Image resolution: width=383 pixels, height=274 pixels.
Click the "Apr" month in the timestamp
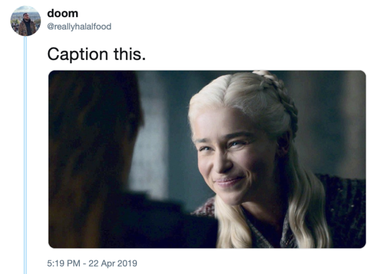tap(108, 264)
